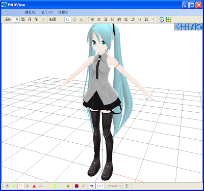Toggle 剛 rigid body selection mode

[36, 19]
